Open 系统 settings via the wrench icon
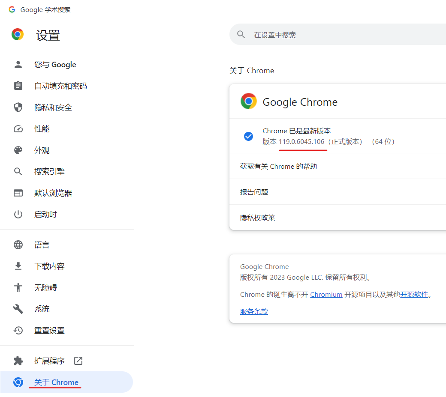The image size is (446, 397). pyautogui.click(x=18, y=309)
